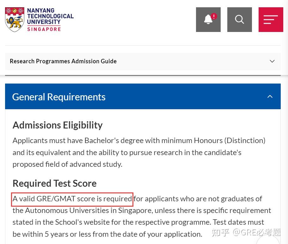Click the Admissions Eligibility heading
Screen dimensions: 288x244
click(58, 125)
